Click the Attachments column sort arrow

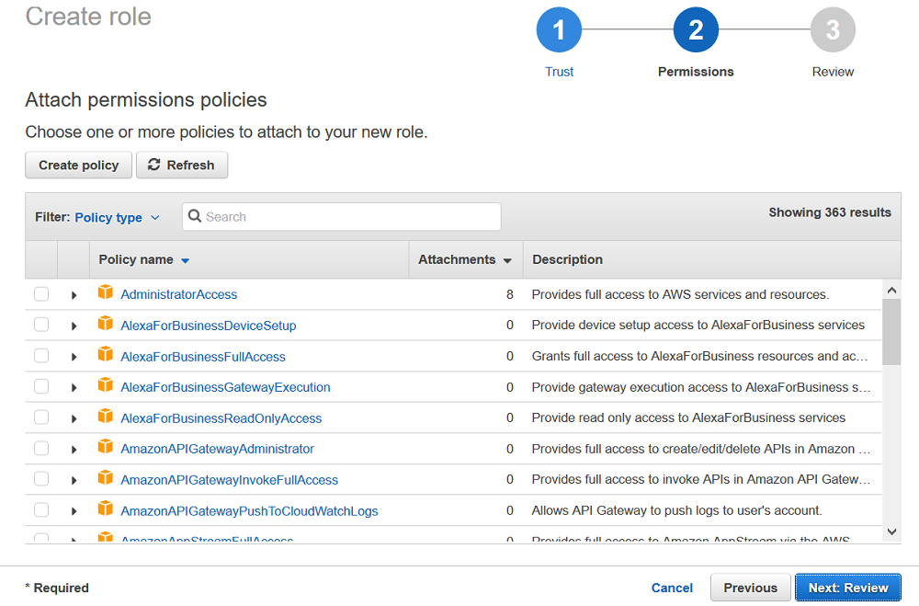pyautogui.click(x=507, y=261)
